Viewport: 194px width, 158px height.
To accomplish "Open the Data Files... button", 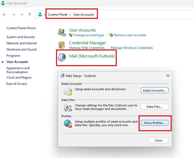I will click(155, 107).
